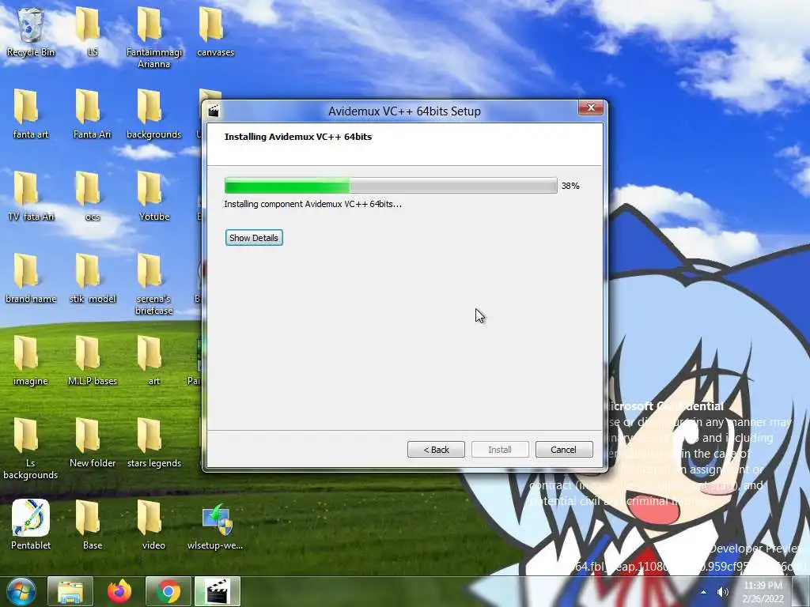This screenshot has width=810, height=607.
Task: Select the fanta art folder
Action: tap(31, 114)
